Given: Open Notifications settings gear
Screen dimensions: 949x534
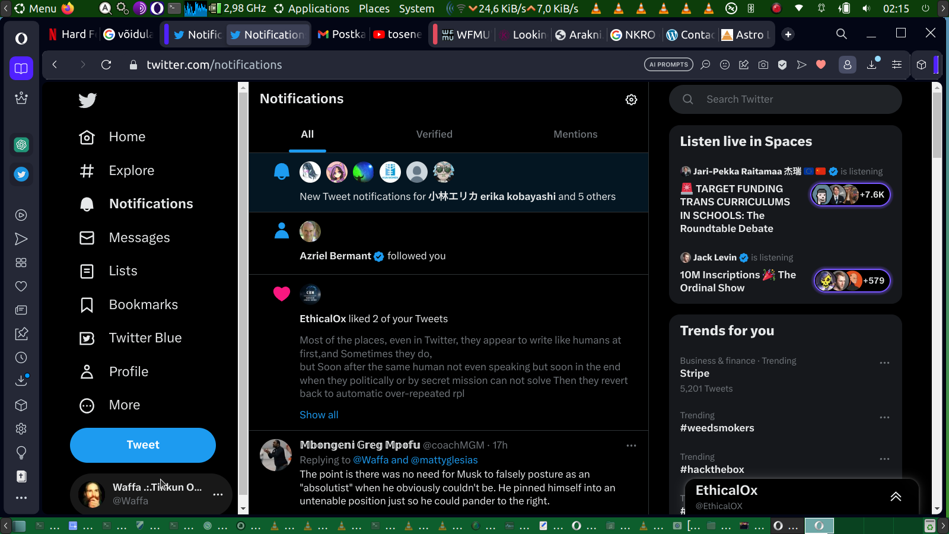Looking at the screenshot, I should point(632,100).
